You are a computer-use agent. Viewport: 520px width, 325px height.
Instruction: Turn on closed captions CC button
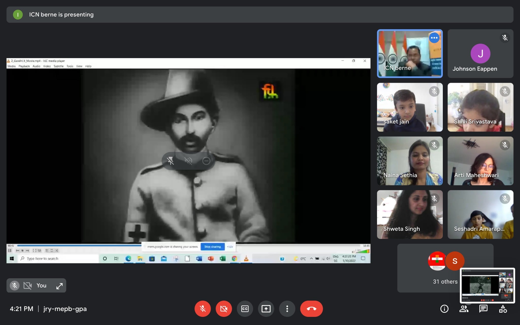(245, 309)
